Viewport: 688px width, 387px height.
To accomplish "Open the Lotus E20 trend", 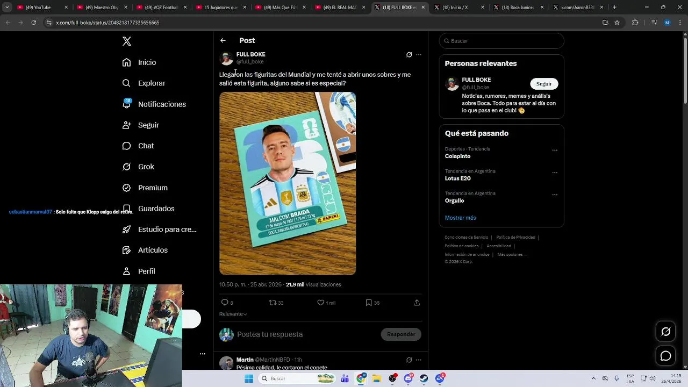I will [x=457, y=178].
